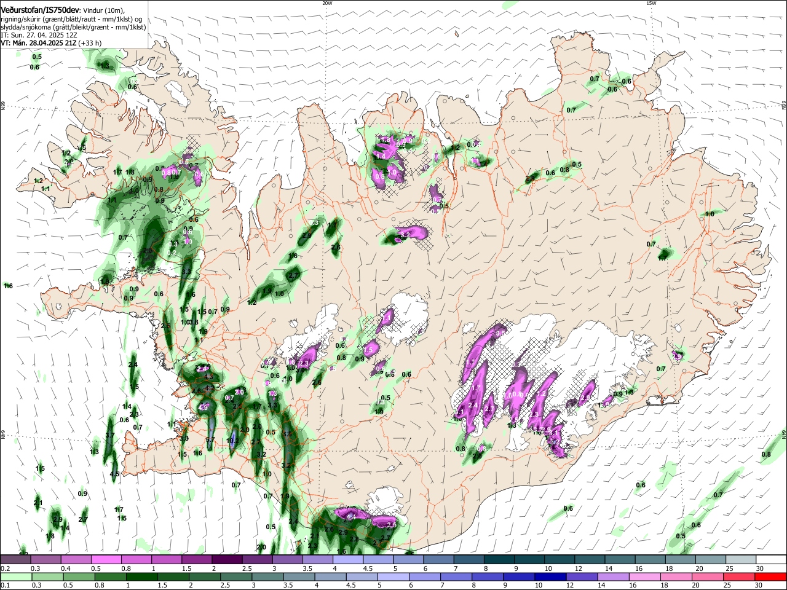Pick the dark purple snow legend swatch for 2
Viewport: 787px width, 590px height.
pyautogui.click(x=227, y=559)
